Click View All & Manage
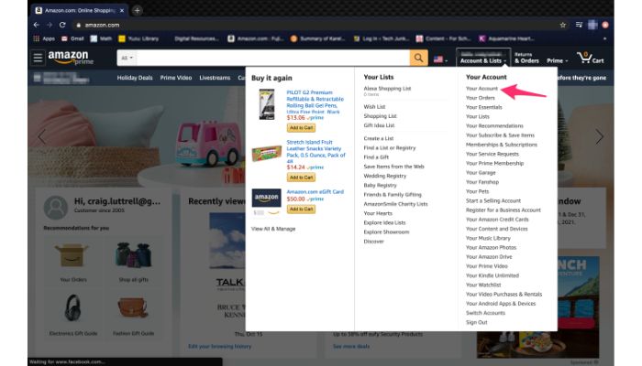Screen dimensions: 642x366 pyautogui.click(x=273, y=229)
